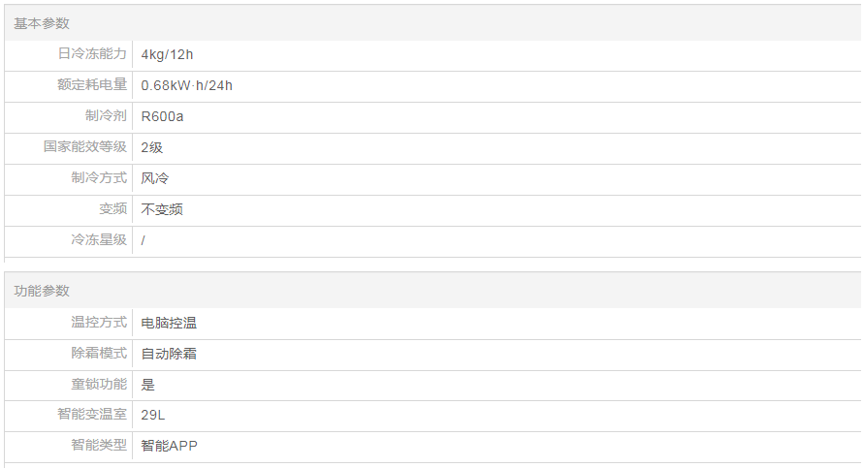Click the 2级 energy rating value
Viewport: 865px width, 468px height.
tap(151, 148)
